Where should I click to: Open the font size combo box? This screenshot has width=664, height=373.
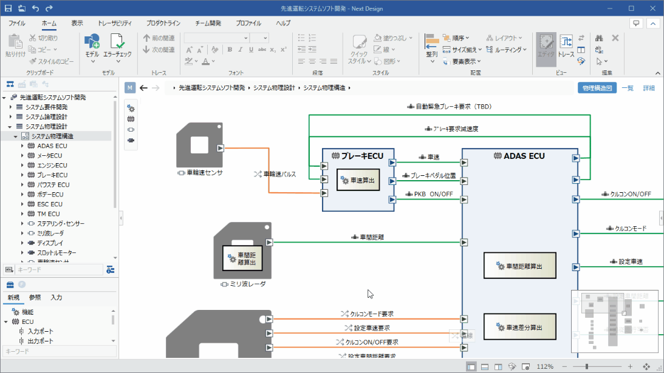pyautogui.click(x=259, y=38)
